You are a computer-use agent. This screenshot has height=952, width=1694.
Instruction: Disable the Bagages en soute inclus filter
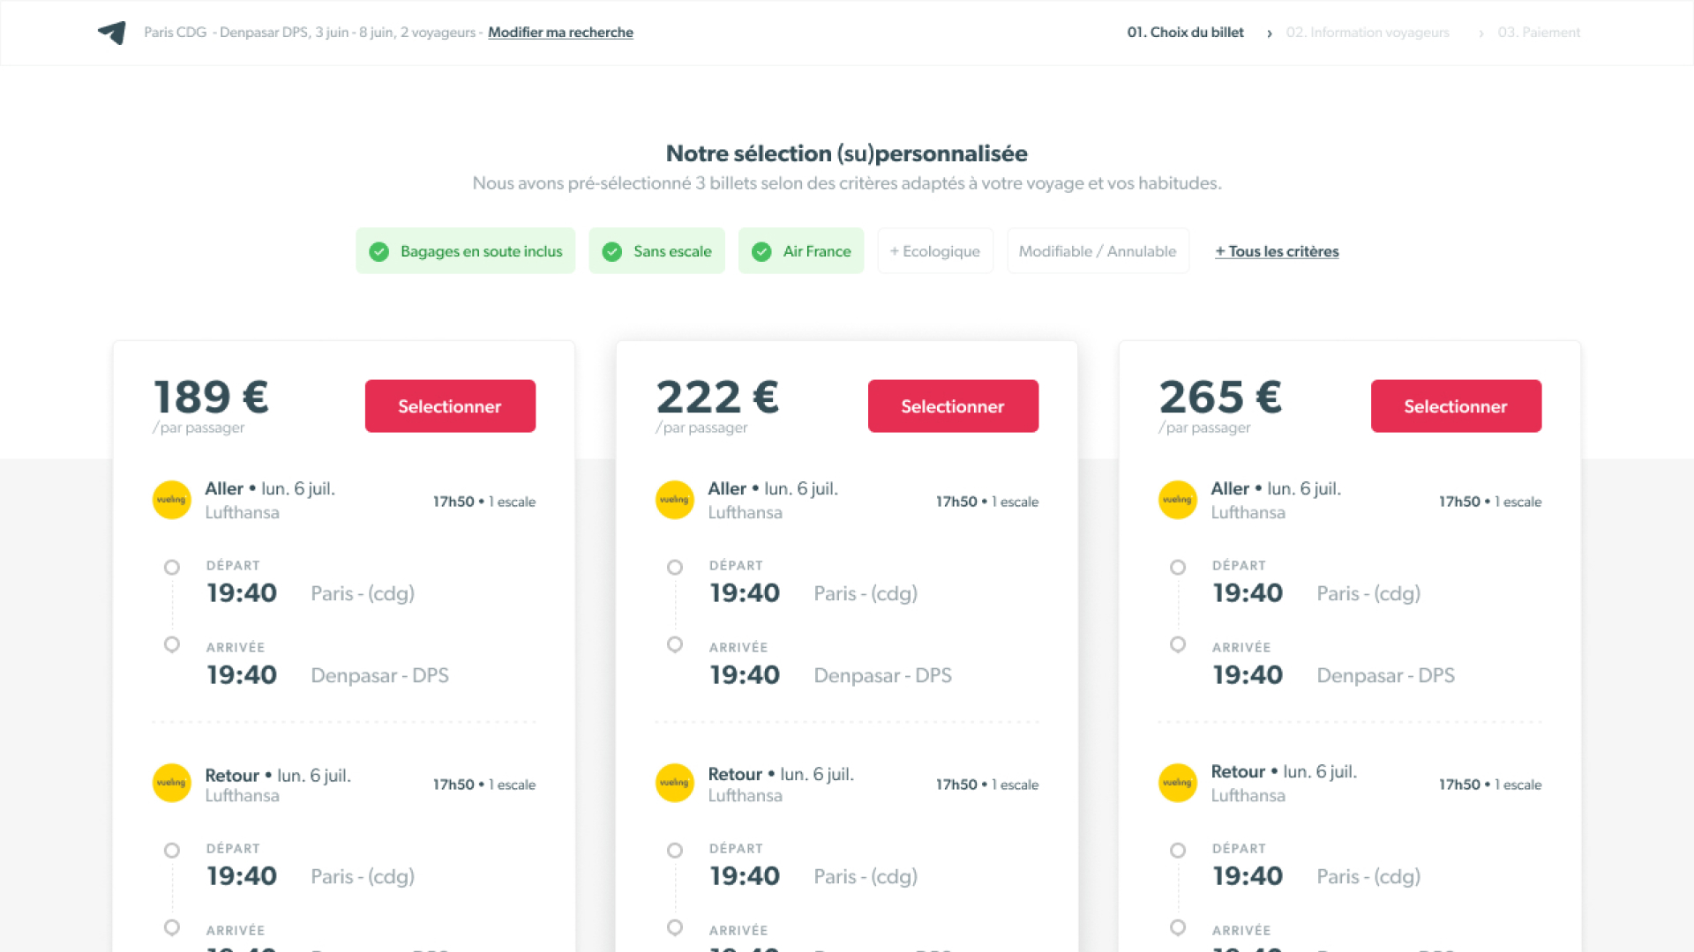tap(466, 251)
